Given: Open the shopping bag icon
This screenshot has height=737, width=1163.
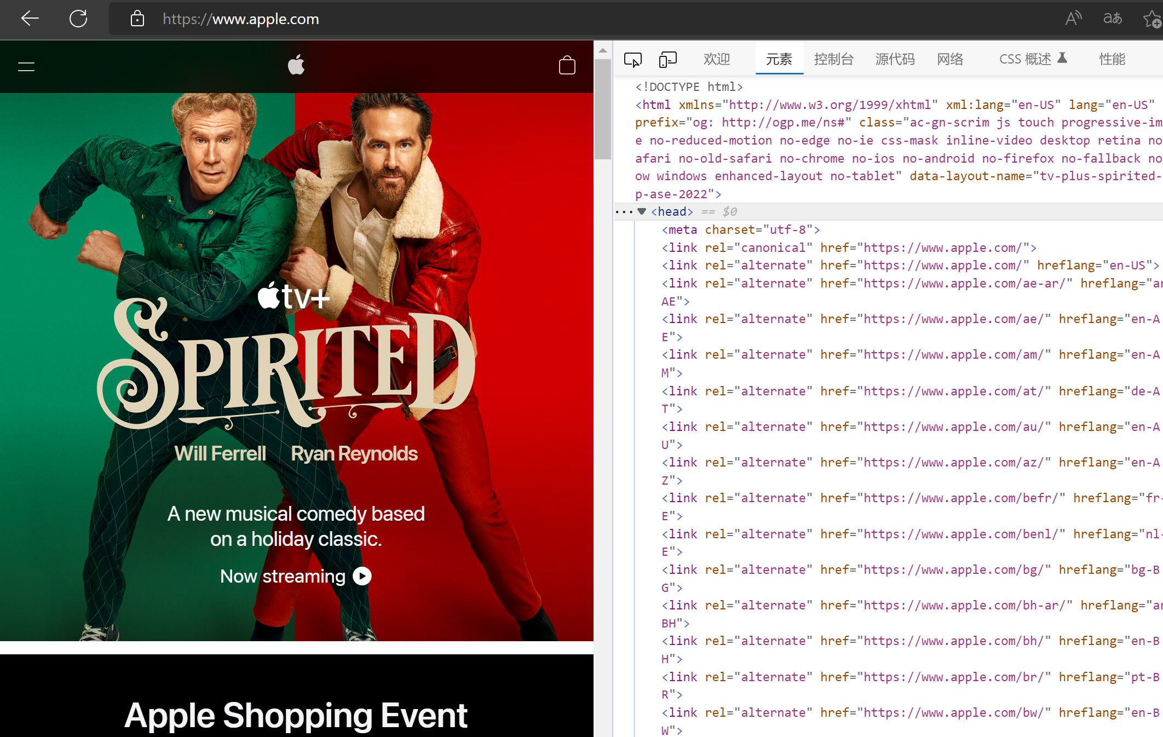Looking at the screenshot, I should [x=567, y=66].
